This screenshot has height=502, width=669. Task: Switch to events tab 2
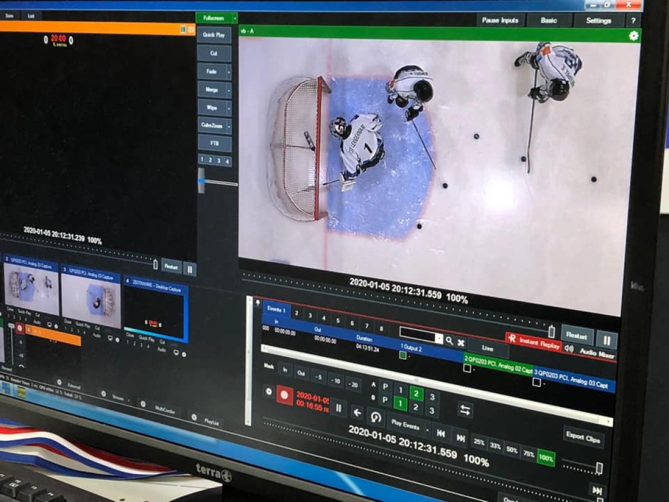297,313
